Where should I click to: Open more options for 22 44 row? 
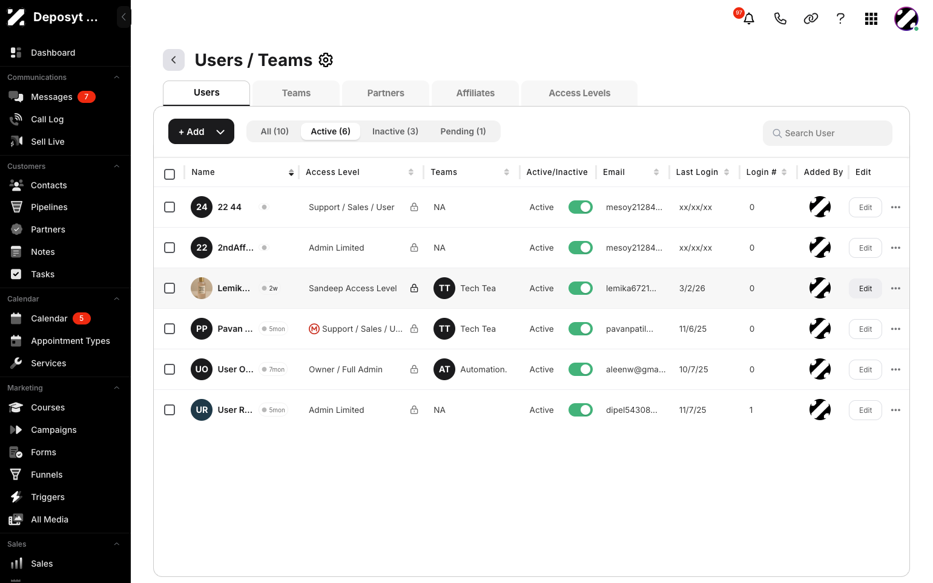pyautogui.click(x=896, y=207)
